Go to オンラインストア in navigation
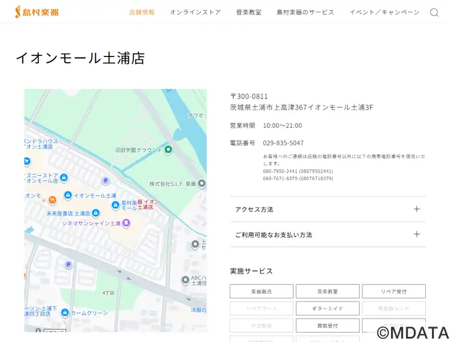Screen dimensions: 456x342 coord(195,12)
